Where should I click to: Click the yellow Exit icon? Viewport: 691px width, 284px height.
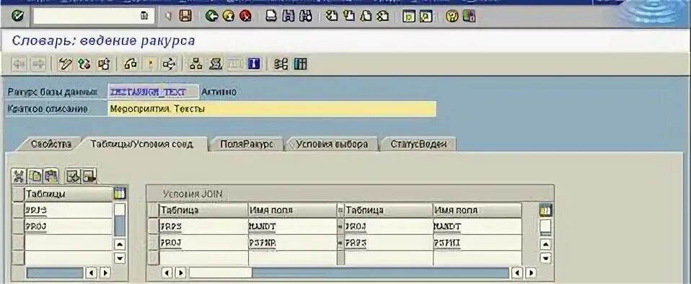(x=228, y=17)
